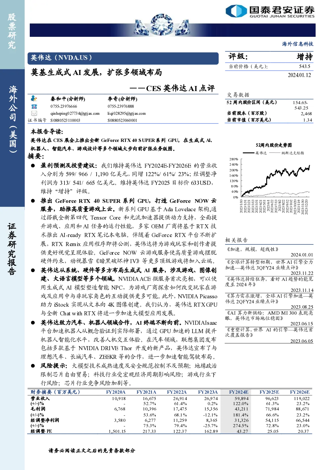Click the FY2020A column header
The image size is (332, 470).
click(116, 392)
